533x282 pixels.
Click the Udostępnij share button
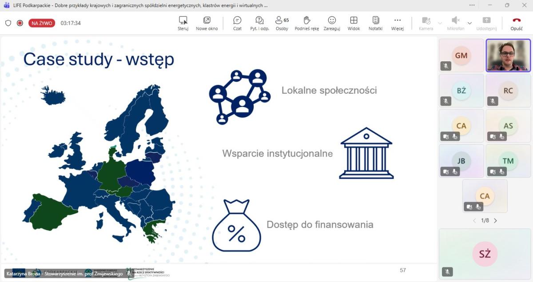[x=486, y=23]
